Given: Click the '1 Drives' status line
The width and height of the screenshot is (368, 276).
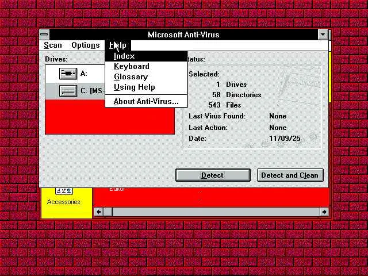Looking at the screenshot, I should (231, 85).
